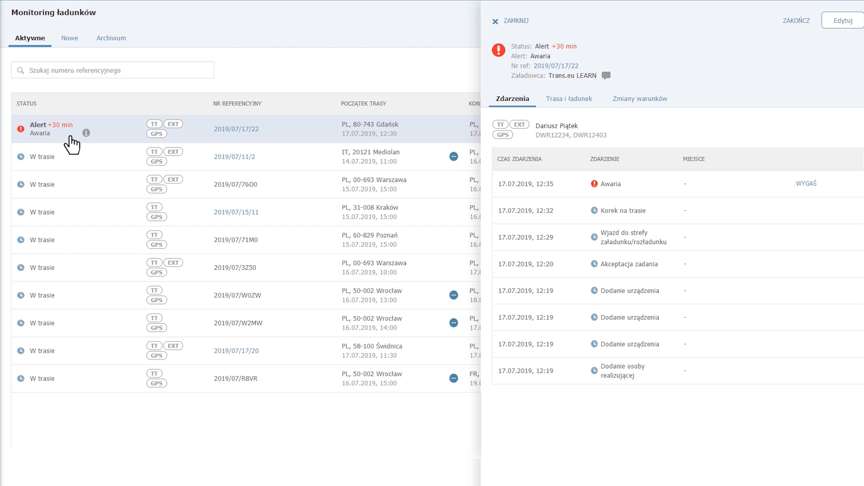Click the 'Wjazd do strefy załadunku/rozładunku' event
Screen dimensions: 864x486
[633, 237]
